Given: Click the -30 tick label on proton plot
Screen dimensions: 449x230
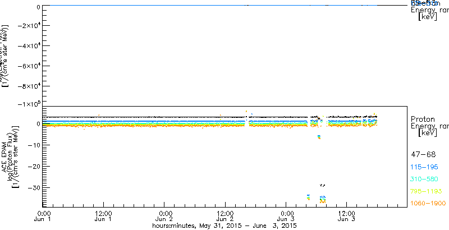Looking at the screenshot, I should [x=34, y=188].
